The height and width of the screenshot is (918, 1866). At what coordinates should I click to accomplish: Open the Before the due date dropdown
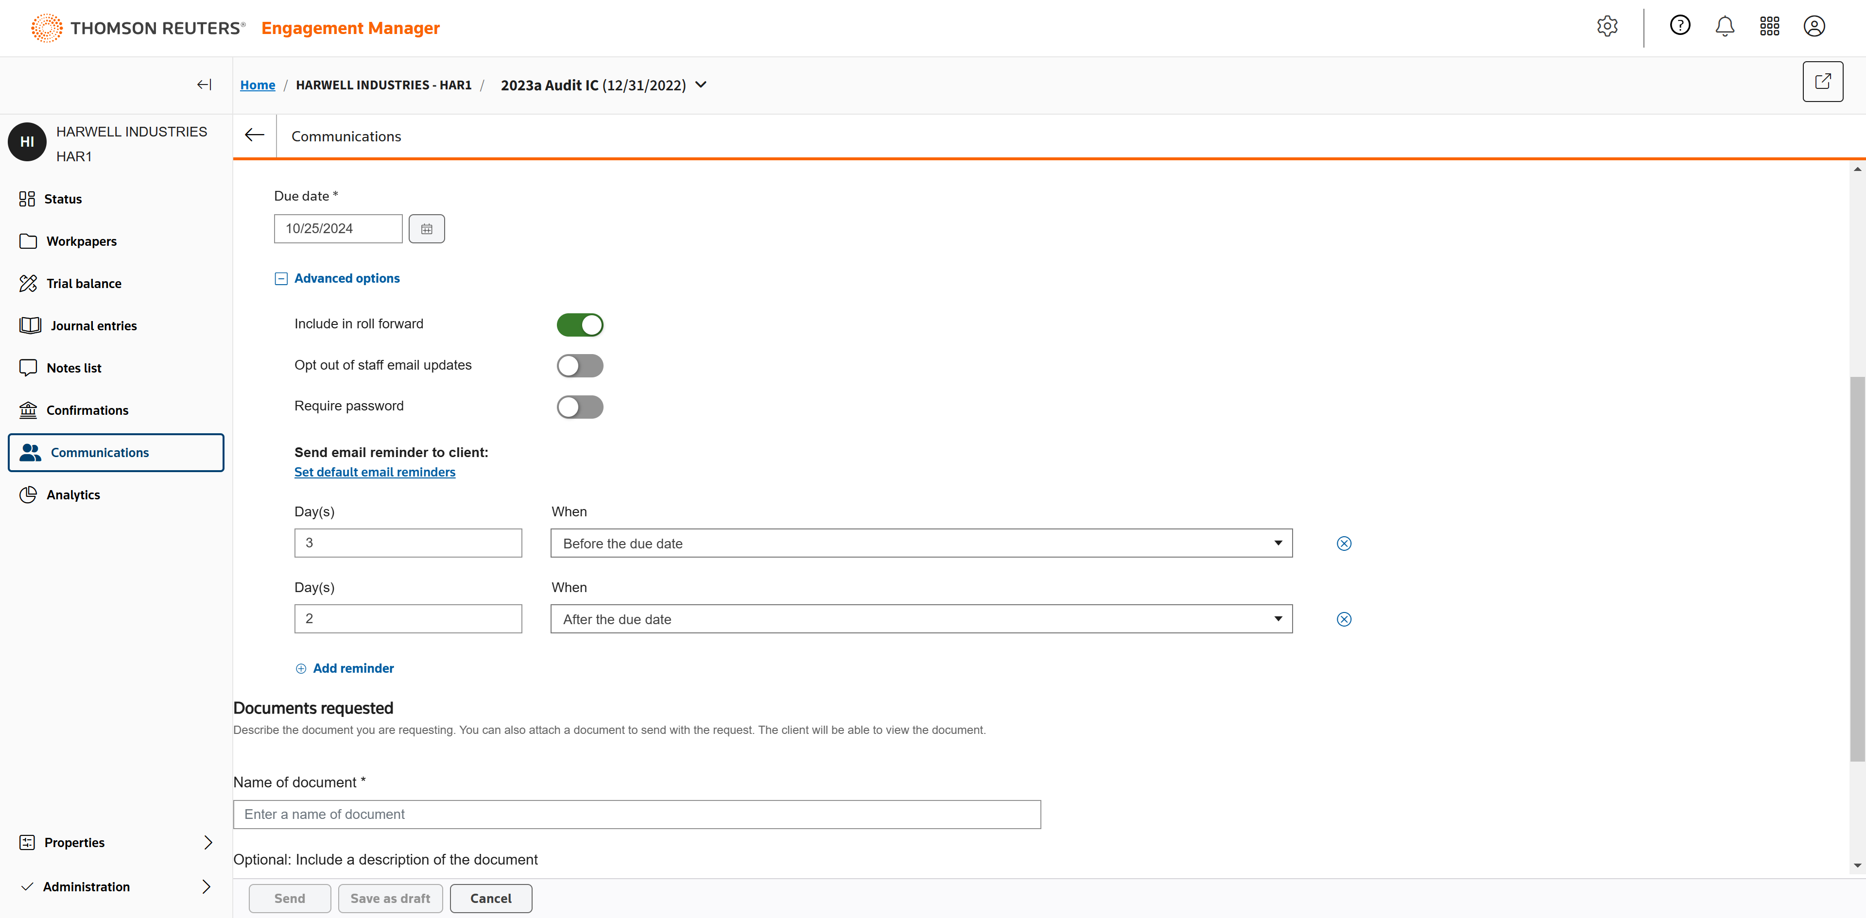(921, 544)
